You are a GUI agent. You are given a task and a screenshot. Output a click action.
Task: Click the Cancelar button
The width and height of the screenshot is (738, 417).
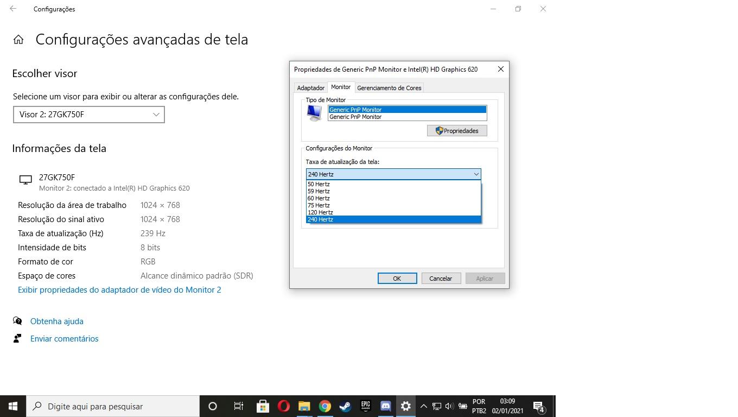pyautogui.click(x=441, y=279)
